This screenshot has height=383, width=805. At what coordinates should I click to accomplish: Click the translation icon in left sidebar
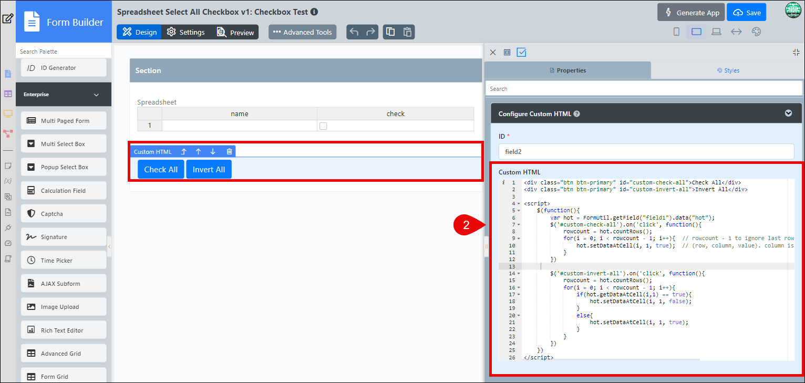tap(7, 196)
